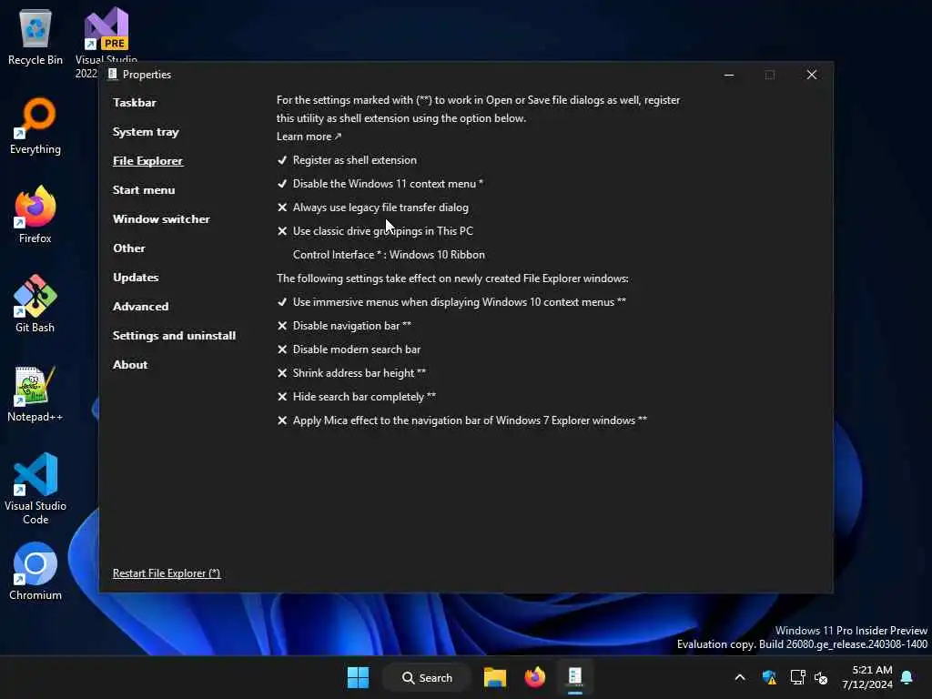The image size is (932, 699).
Task: Launch Visual Studio Code from desktop
Action: pyautogui.click(x=35, y=489)
